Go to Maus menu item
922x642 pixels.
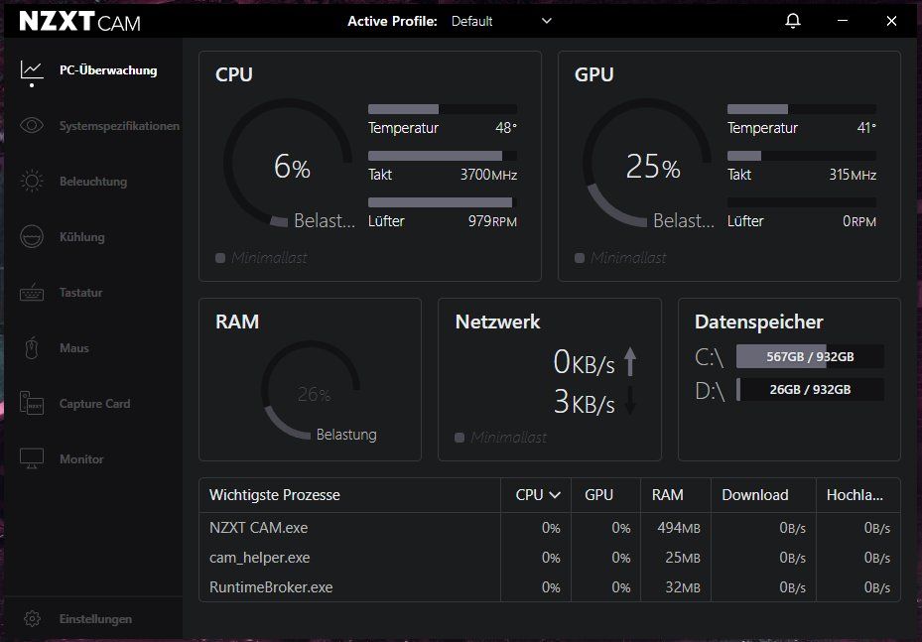(x=74, y=348)
